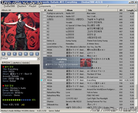
Task: Sort by the BR column header
Action: pyautogui.click(x=121, y=10)
